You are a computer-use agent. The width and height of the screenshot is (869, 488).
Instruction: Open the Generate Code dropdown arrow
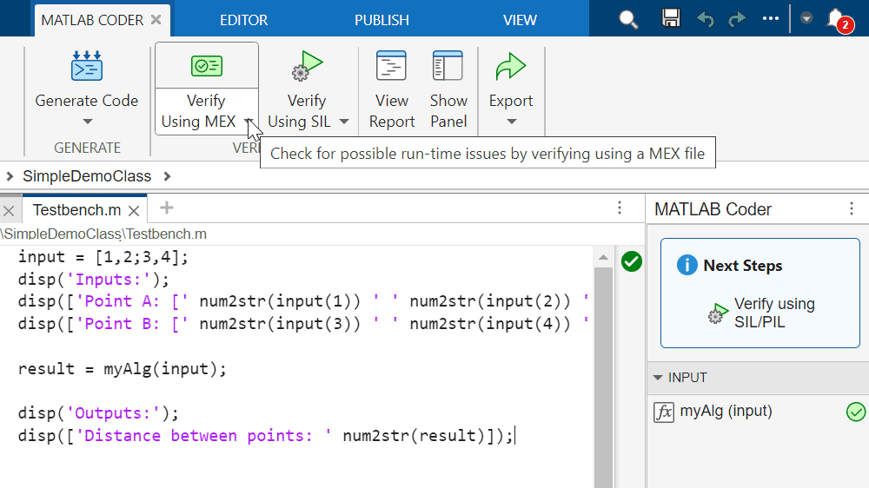pyautogui.click(x=87, y=122)
